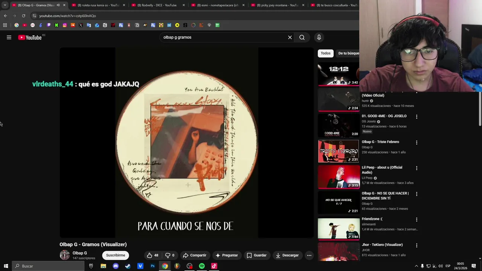Open the Olbap G channel name link
This screenshot has width=482, height=271.
(80, 253)
